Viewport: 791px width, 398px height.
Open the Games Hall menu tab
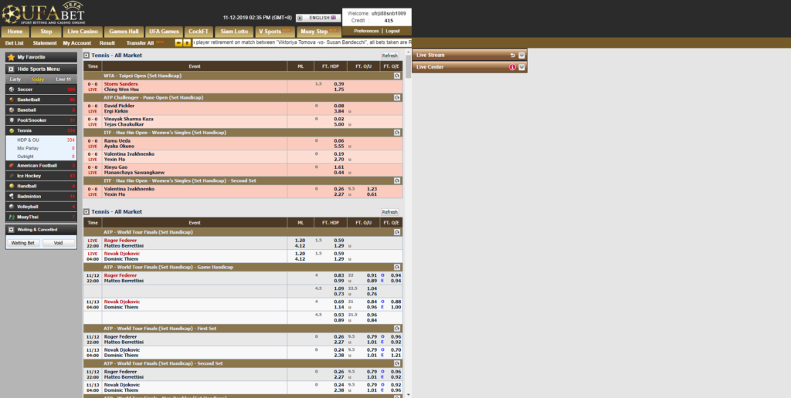click(x=124, y=32)
